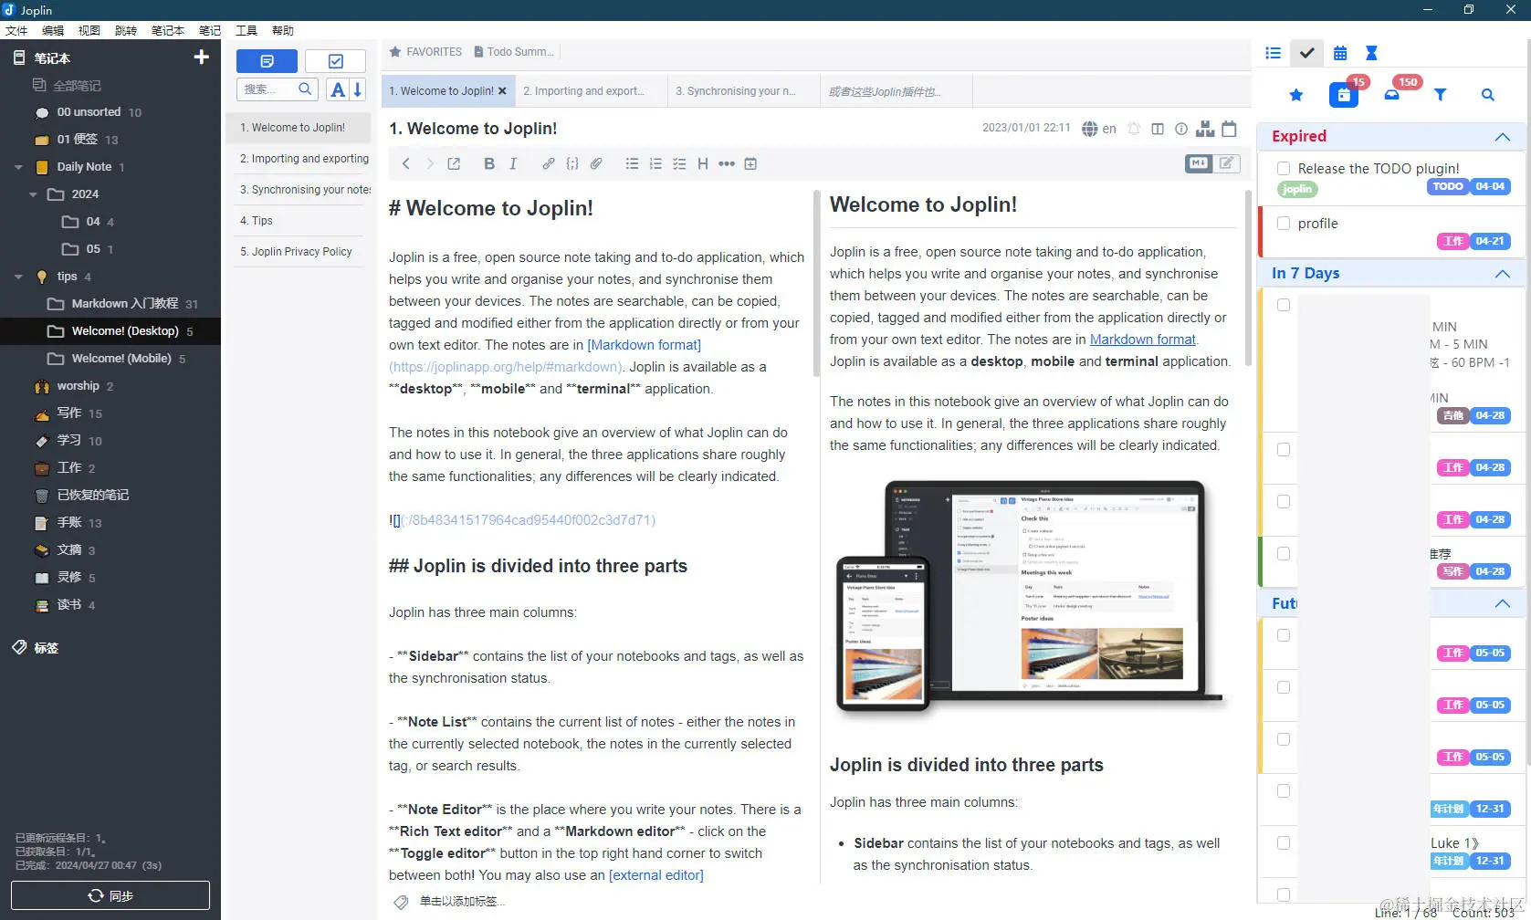Click the calendar icon in the note title bar
The width and height of the screenshot is (1531, 920).
[x=1230, y=129]
